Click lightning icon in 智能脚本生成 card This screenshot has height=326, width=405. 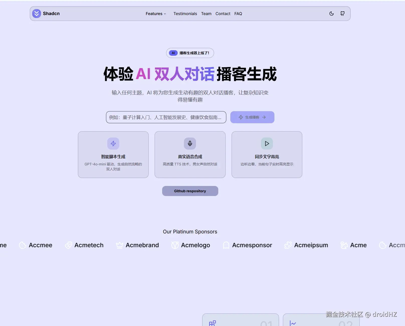tap(113, 144)
